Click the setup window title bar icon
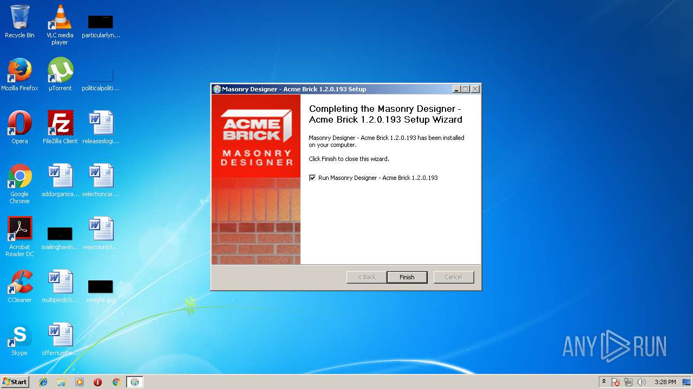The image size is (693, 389). (x=217, y=89)
